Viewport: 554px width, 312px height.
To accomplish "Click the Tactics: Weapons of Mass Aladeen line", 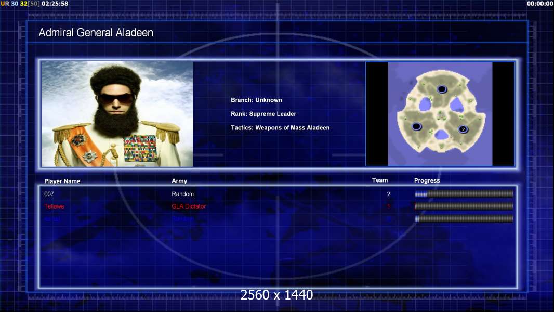I will click(280, 127).
